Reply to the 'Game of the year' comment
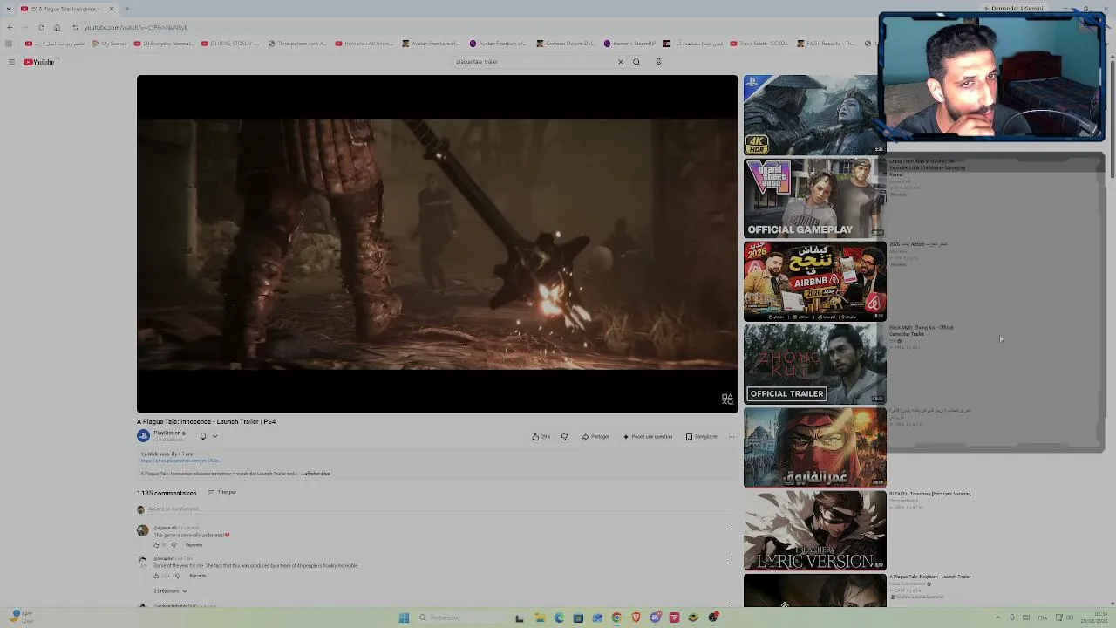 pyautogui.click(x=198, y=576)
